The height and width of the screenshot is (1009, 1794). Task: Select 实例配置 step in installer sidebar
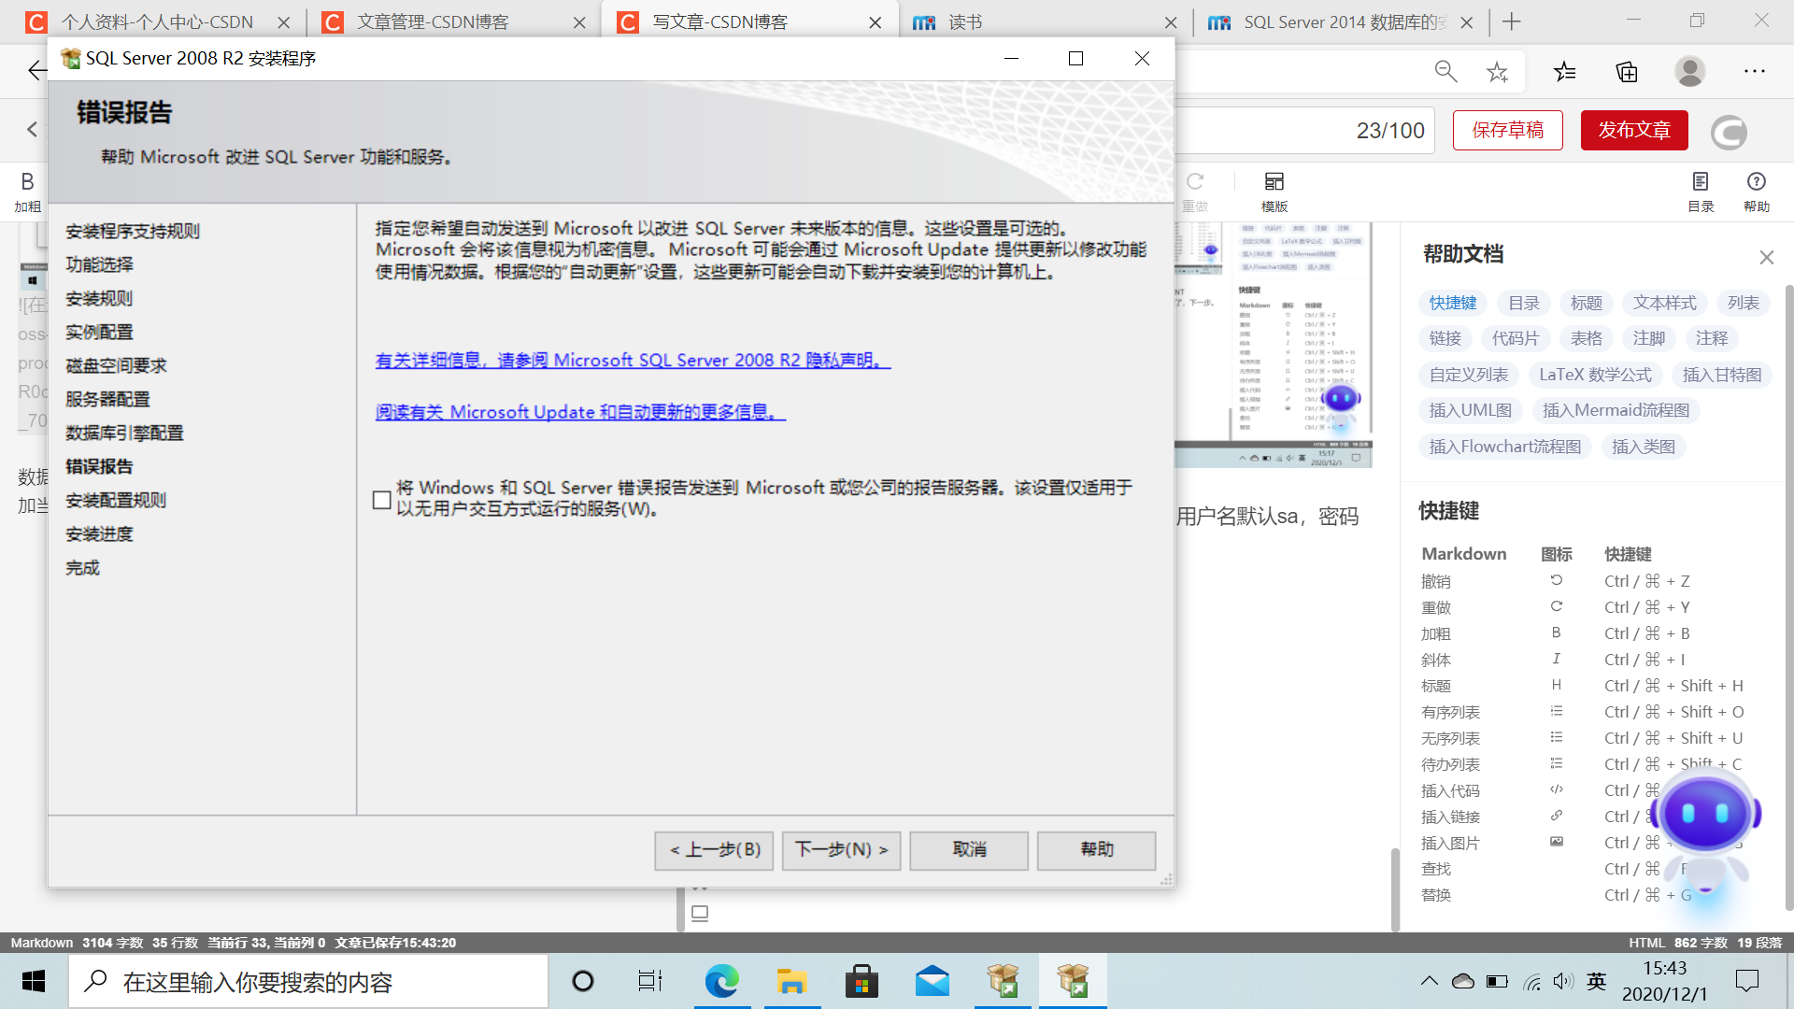pyautogui.click(x=99, y=333)
